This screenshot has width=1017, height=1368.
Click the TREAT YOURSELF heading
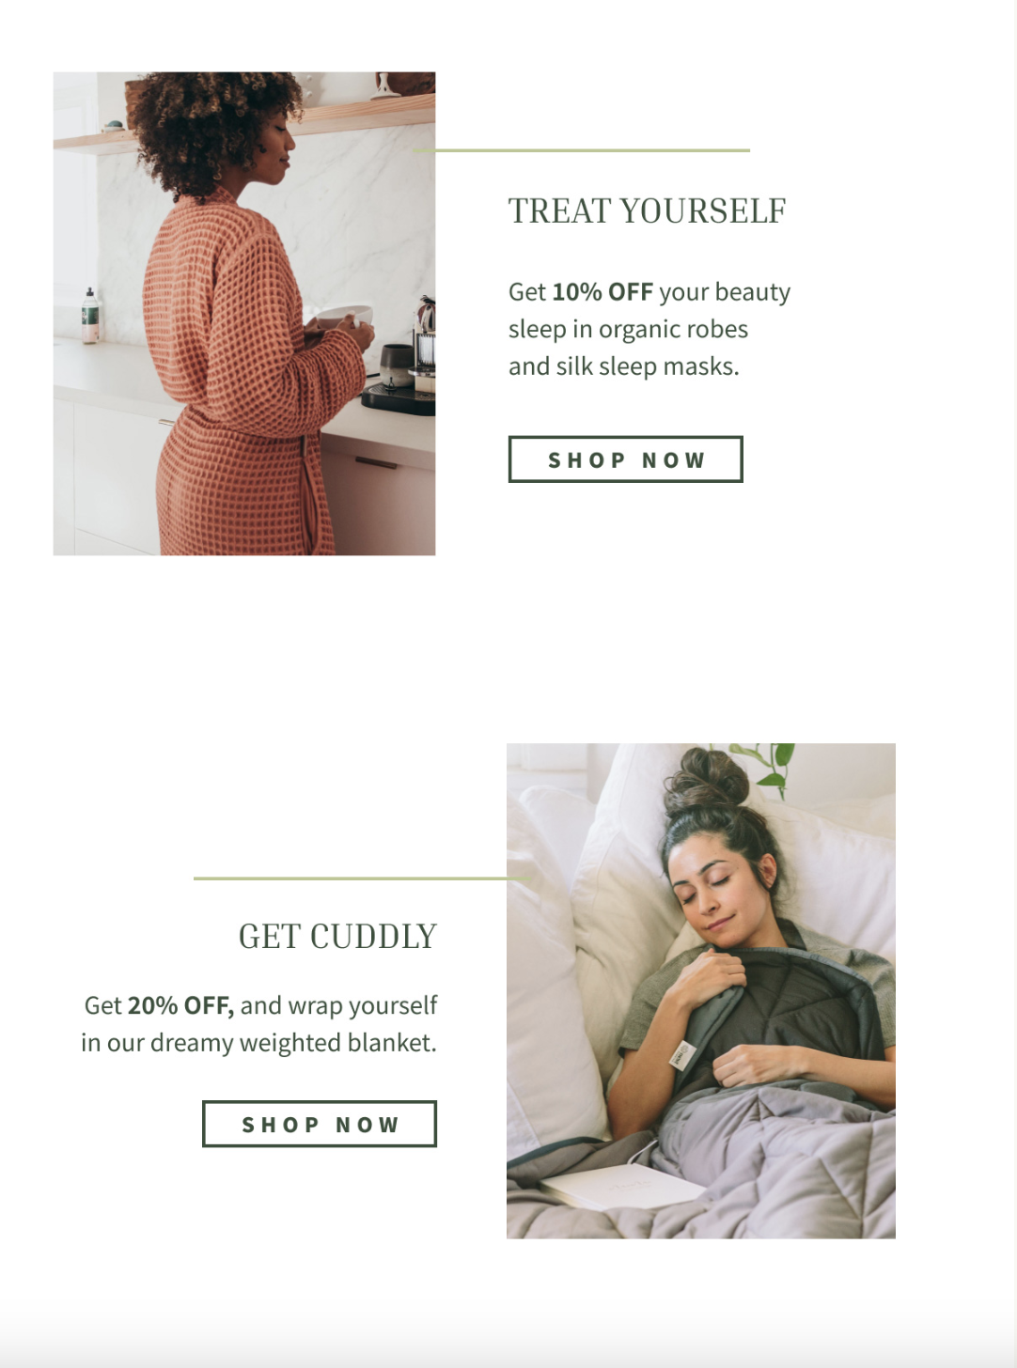tap(647, 211)
